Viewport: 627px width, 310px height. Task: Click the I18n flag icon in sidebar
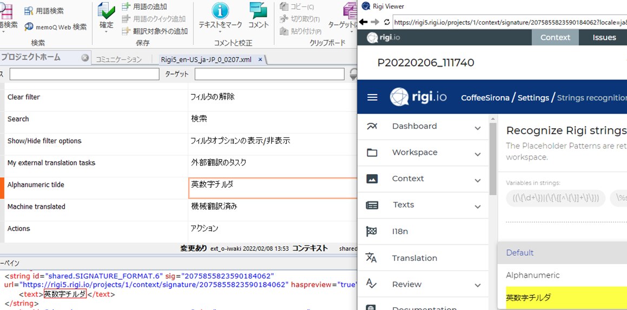coord(372,232)
